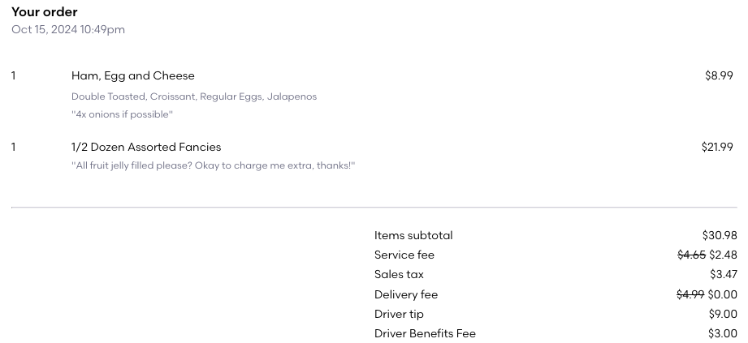Click the Driver Benefits Fee label
This screenshot has width=748, height=343.
[x=425, y=334]
